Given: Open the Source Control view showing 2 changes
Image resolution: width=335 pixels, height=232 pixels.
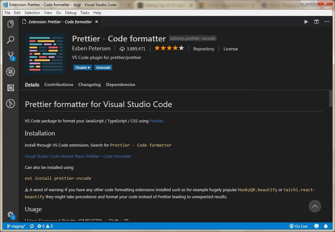Looking at the screenshot, I should [x=11, y=56].
